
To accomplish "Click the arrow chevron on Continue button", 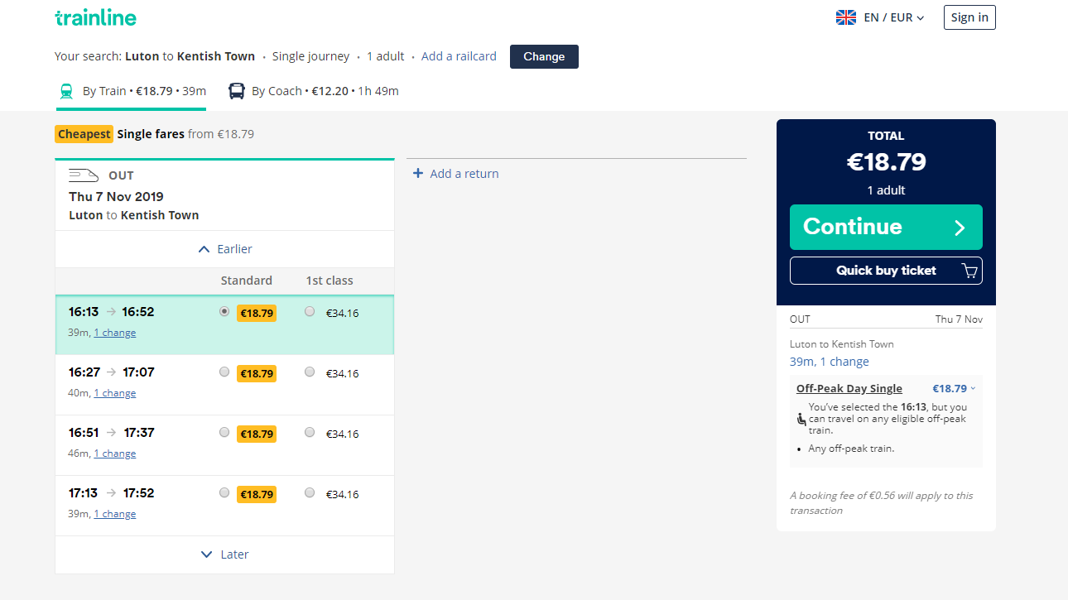I will pos(960,228).
